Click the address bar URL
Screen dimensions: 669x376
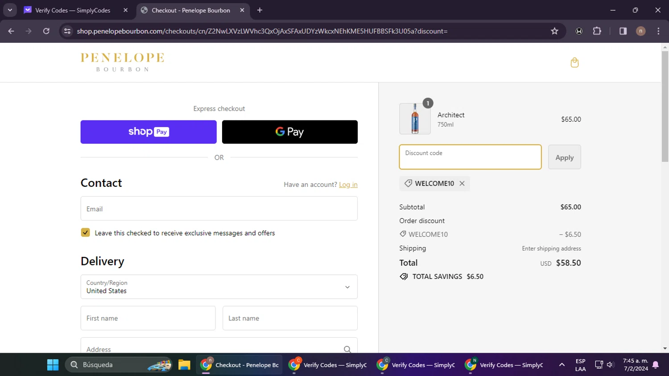[x=262, y=31]
